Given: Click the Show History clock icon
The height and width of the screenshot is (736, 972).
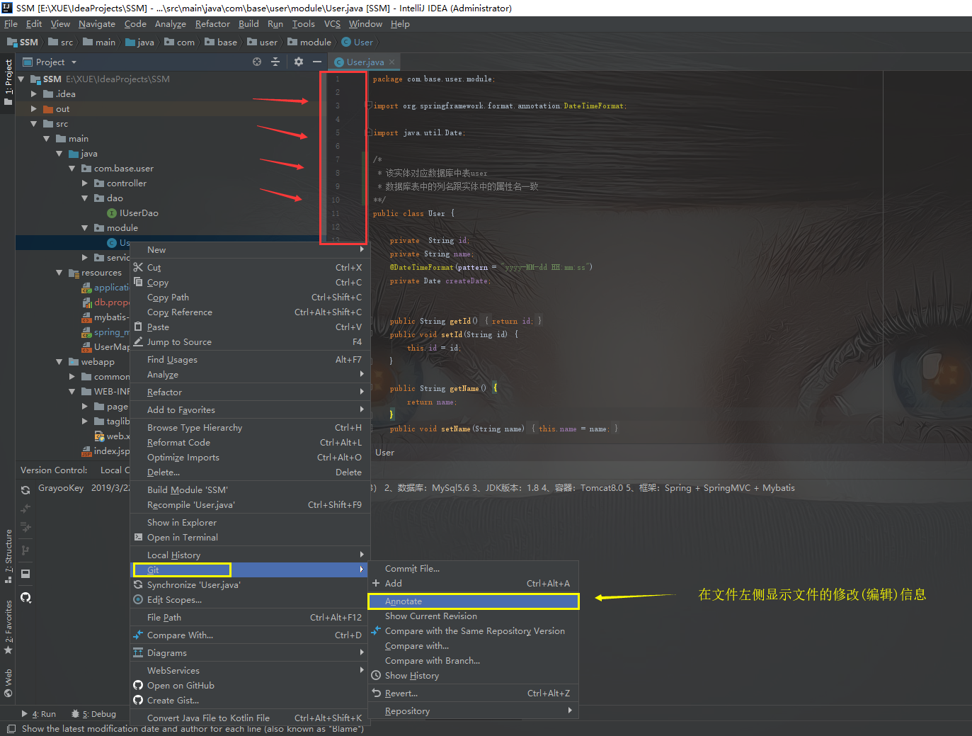Looking at the screenshot, I should tap(376, 675).
